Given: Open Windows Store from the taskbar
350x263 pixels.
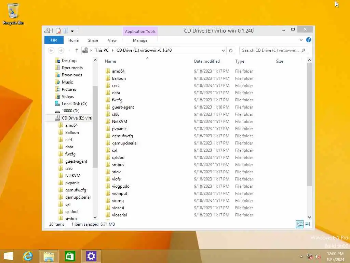Looking at the screenshot, I should (70, 256).
